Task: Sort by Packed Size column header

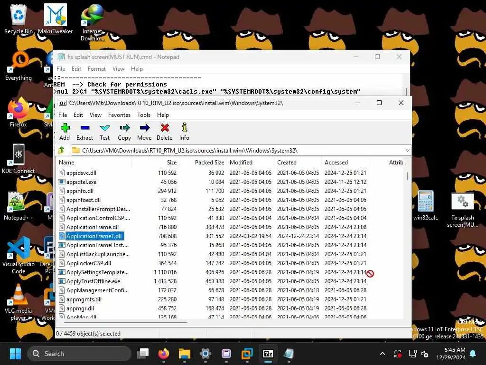Action: [203, 163]
